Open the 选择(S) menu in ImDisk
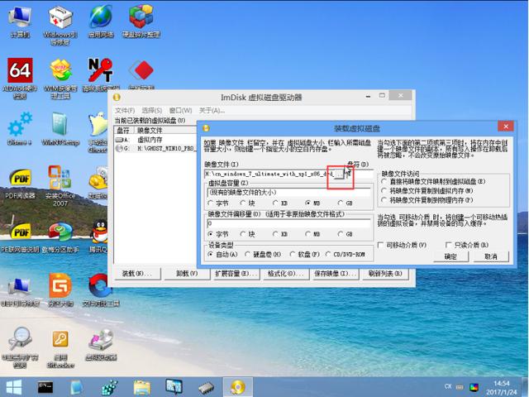Screen dimensions: 529x397 [x=152, y=110]
